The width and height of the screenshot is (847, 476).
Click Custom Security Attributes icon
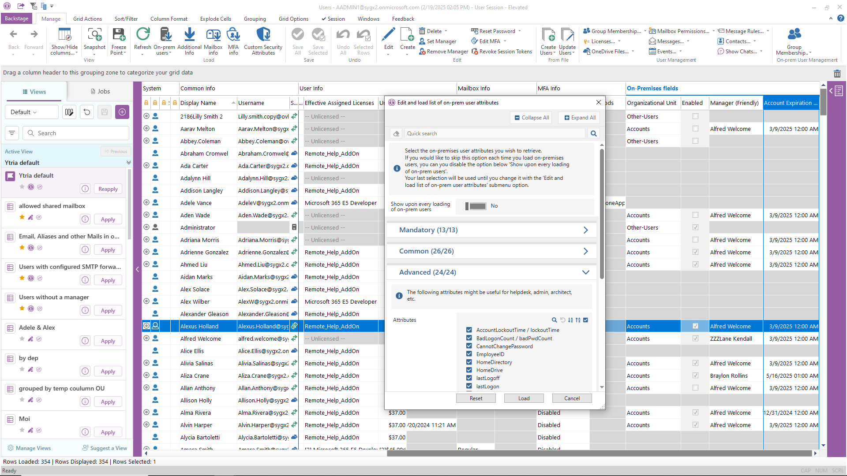[263, 35]
